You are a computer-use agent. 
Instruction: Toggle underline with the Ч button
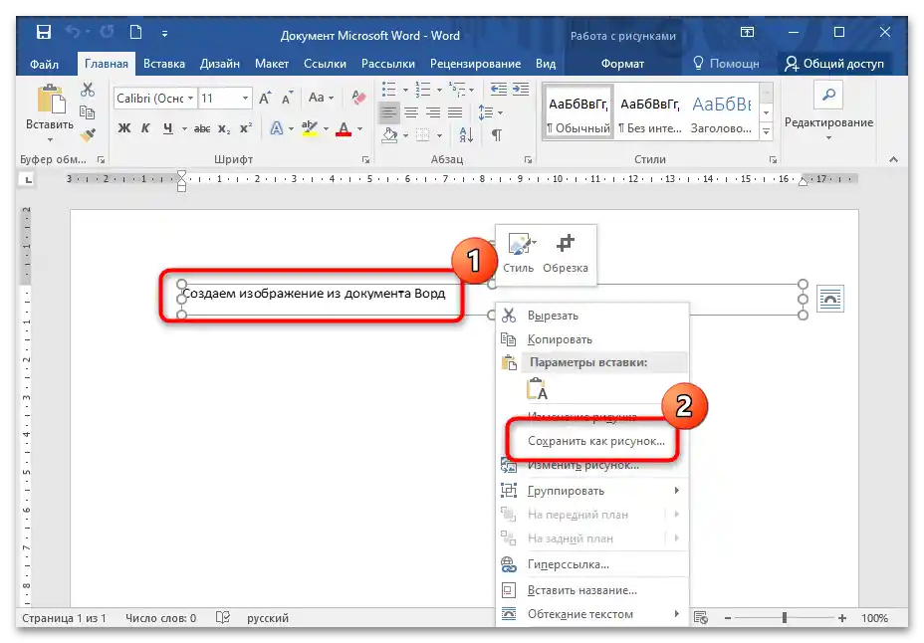(168, 128)
